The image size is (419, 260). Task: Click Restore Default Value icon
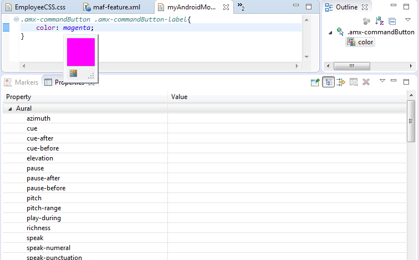(x=354, y=82)
